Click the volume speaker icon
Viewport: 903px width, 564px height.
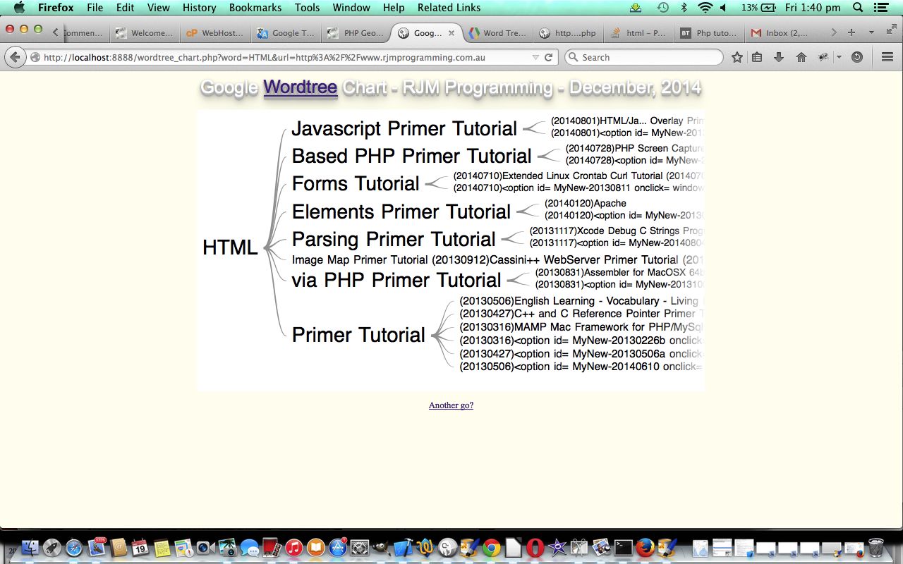click(724, 8)
